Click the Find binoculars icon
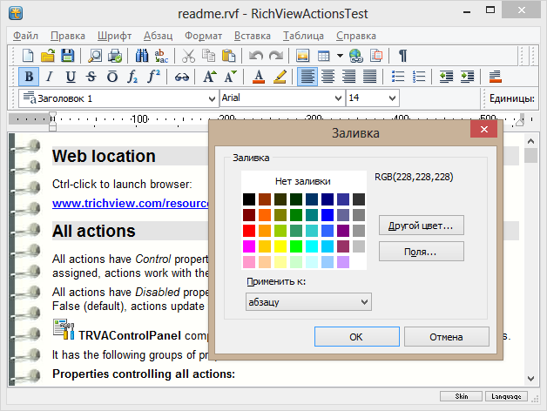547x411 pixels. (142, 56)
